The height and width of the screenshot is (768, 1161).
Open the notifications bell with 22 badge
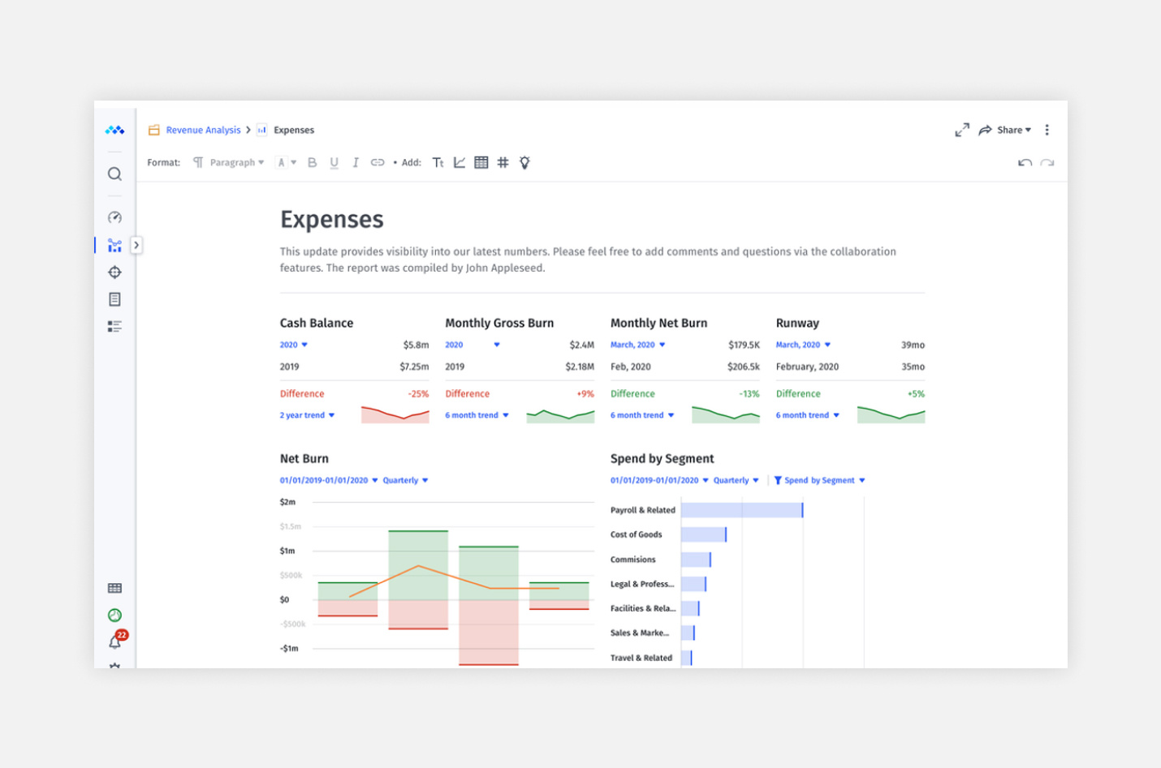click(114, 641)
